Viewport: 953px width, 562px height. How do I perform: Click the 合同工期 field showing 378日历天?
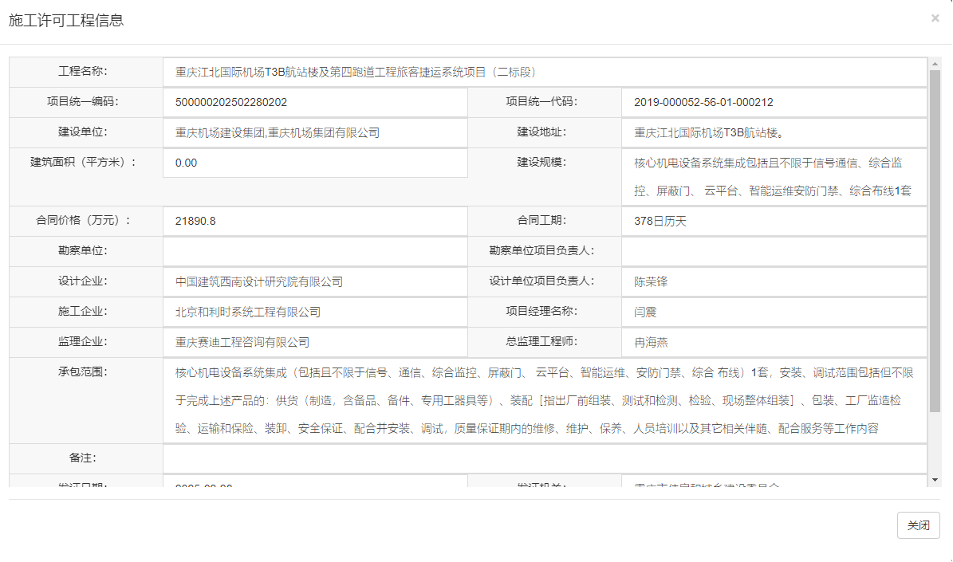(x=774, y=222)
